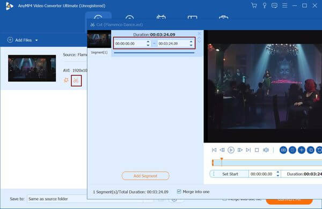Screen dimensions: 322x209
Task: Open the shopping cart purchase icon
Action: coord(254,5)
